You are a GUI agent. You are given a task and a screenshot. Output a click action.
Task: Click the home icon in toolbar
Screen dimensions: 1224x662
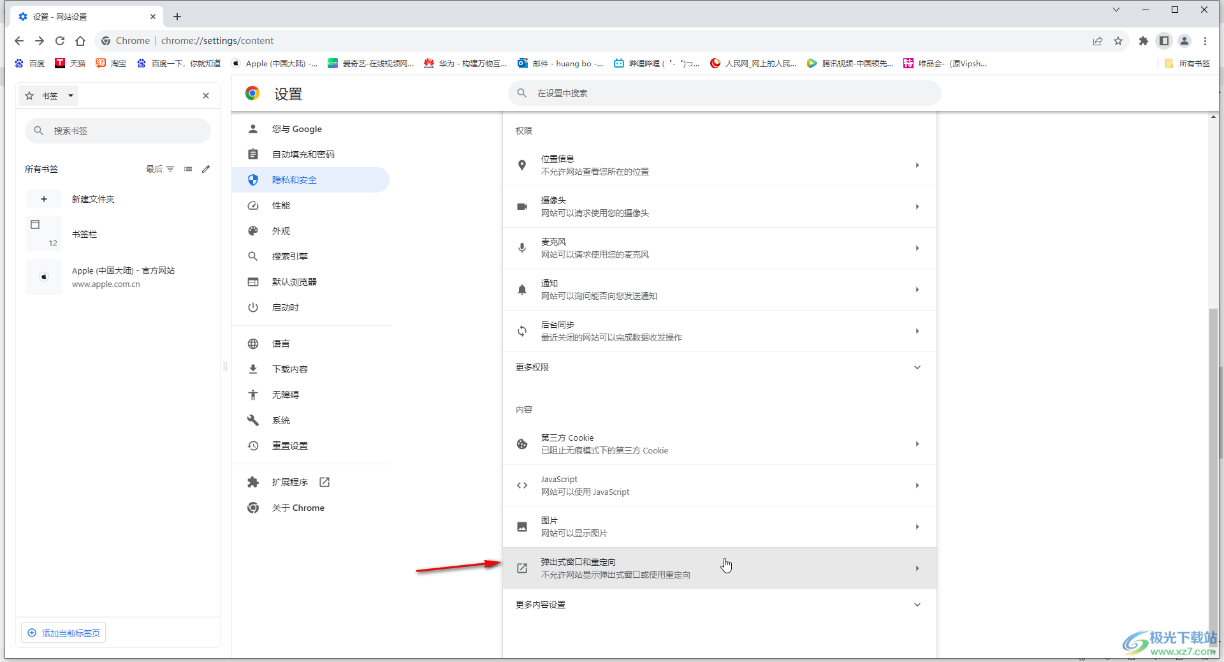tap(80, 41)
